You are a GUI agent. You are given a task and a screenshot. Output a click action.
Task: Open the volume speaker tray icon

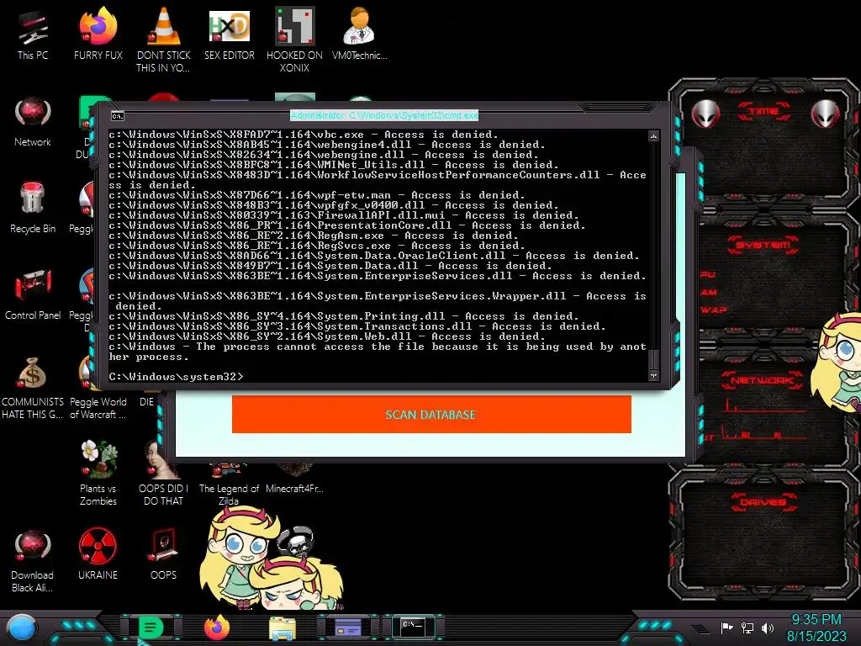pyautogui.click(x=768, y=627)
